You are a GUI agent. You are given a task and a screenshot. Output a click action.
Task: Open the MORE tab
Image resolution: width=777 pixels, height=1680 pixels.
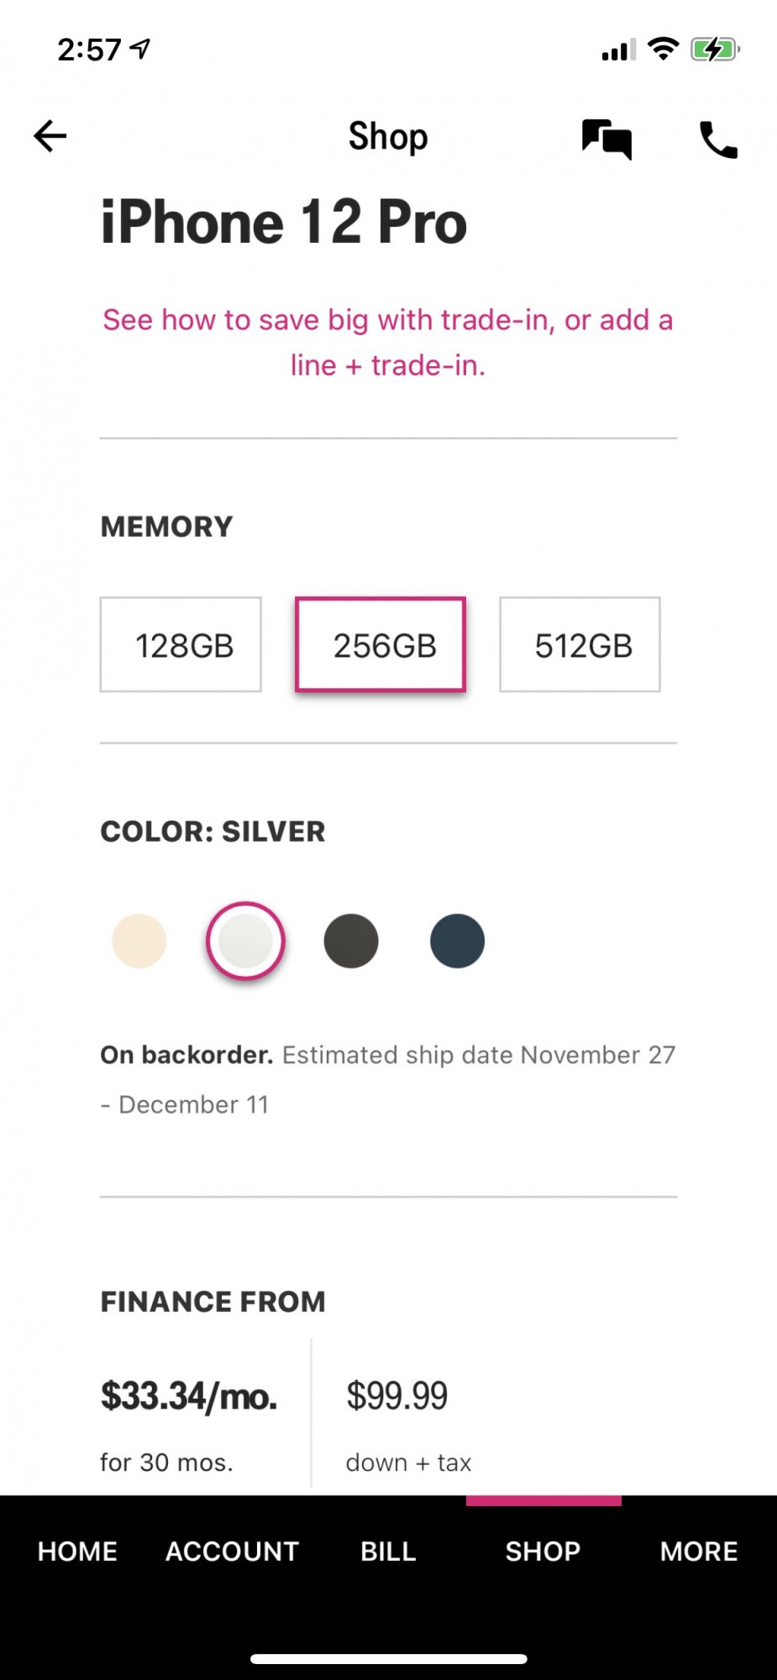[x=699, y=1551]
